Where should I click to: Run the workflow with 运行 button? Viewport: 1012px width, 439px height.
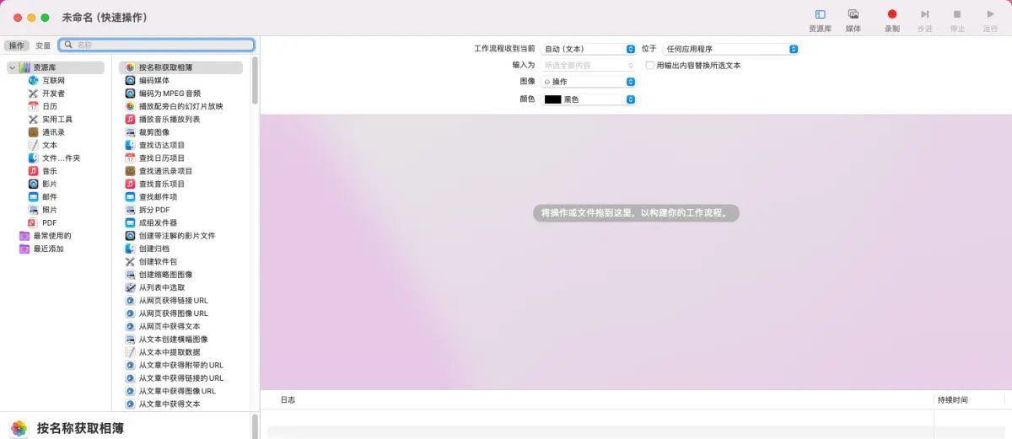click(x=990, y=19)
